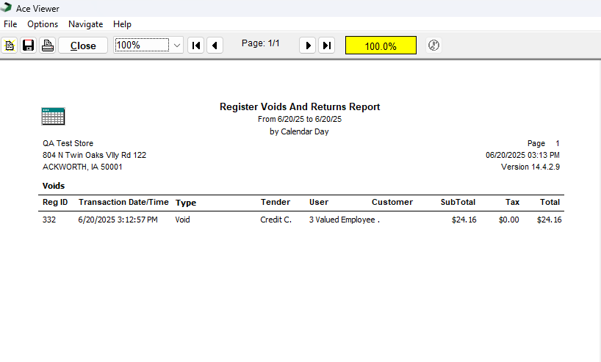Click the 'Tender' column header
601x362 pixels.
[276, 202]
